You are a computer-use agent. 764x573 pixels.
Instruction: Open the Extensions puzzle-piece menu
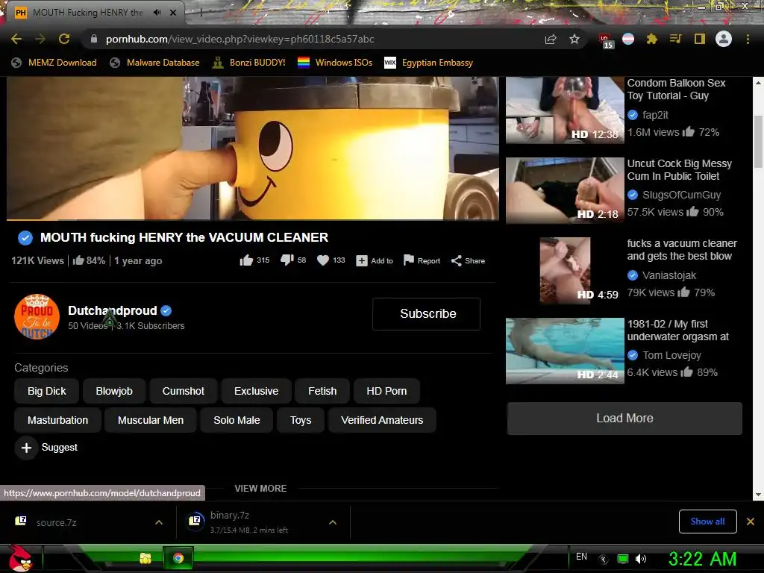pos(652,39)
